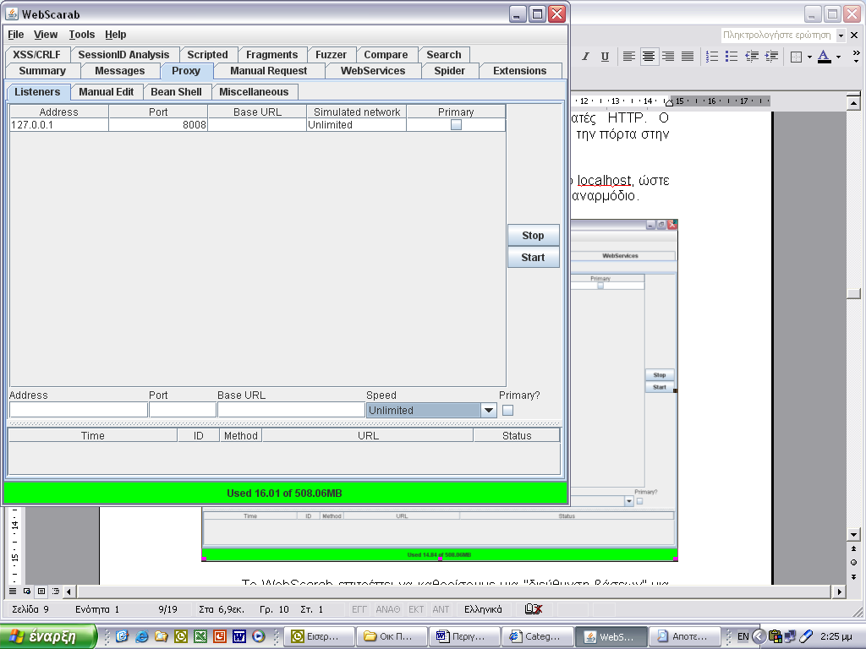Justify text in Word toolbar
This screenshot has height=649, width=866.
tap(687, 57)
